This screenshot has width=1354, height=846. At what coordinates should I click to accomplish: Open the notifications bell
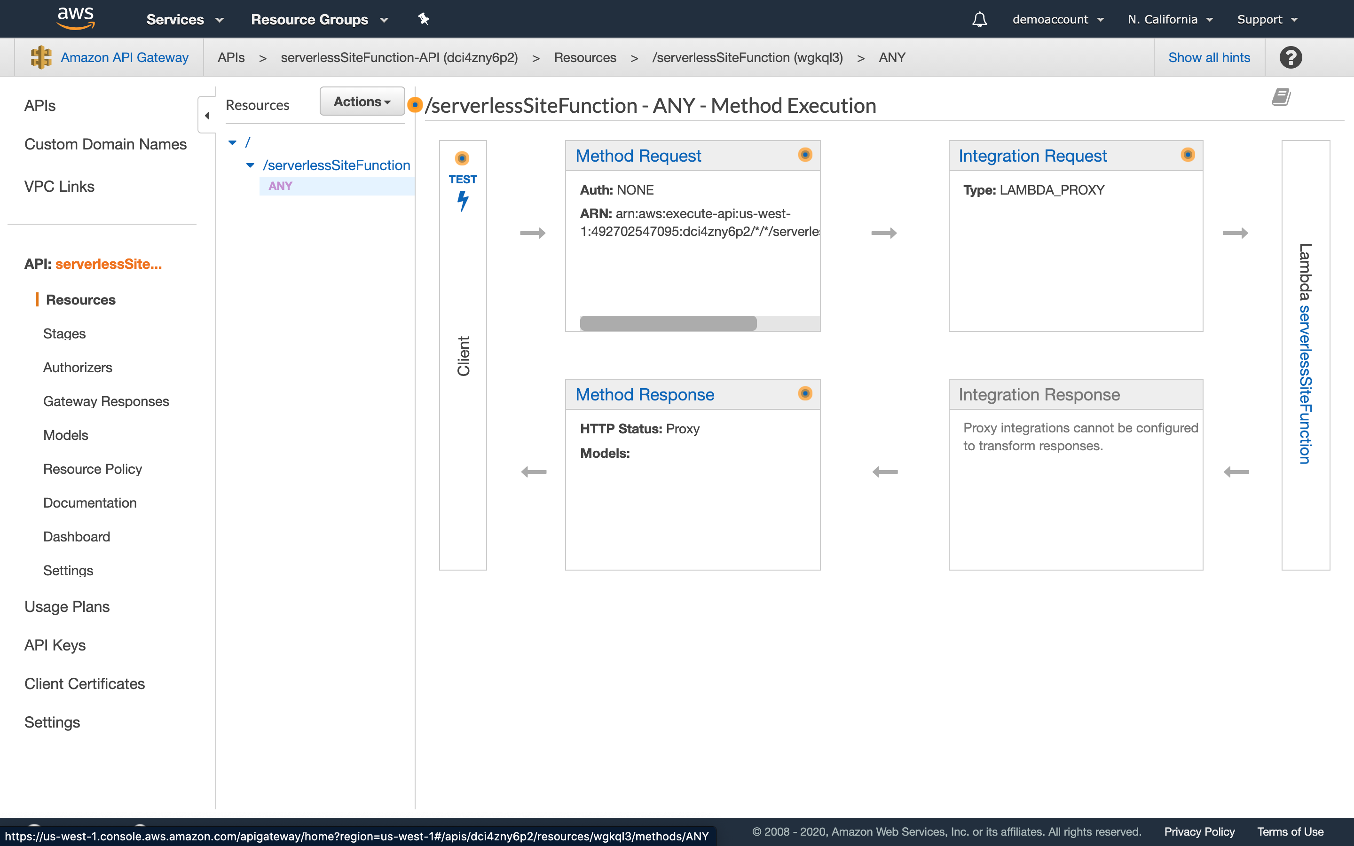979,20
